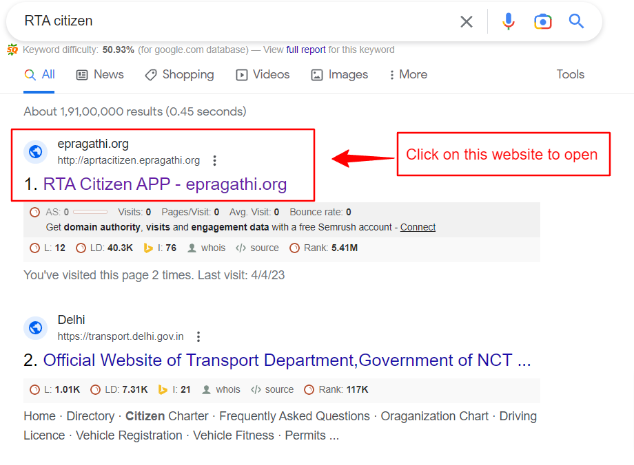Screen dimensions: 634x465
Task: Open the full report keyword link
Action: pyautogui.click(x=306, y=50)
